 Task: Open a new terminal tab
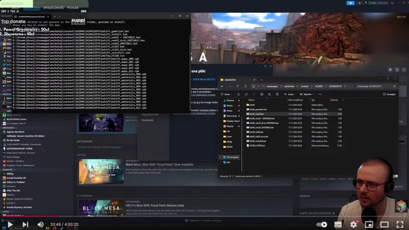tap(55, 16)
